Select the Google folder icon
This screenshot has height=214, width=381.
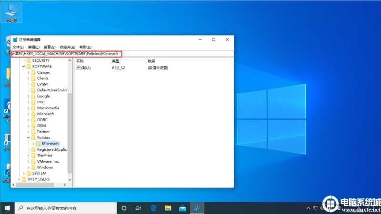pyautogui.click(x=33, y=96)
